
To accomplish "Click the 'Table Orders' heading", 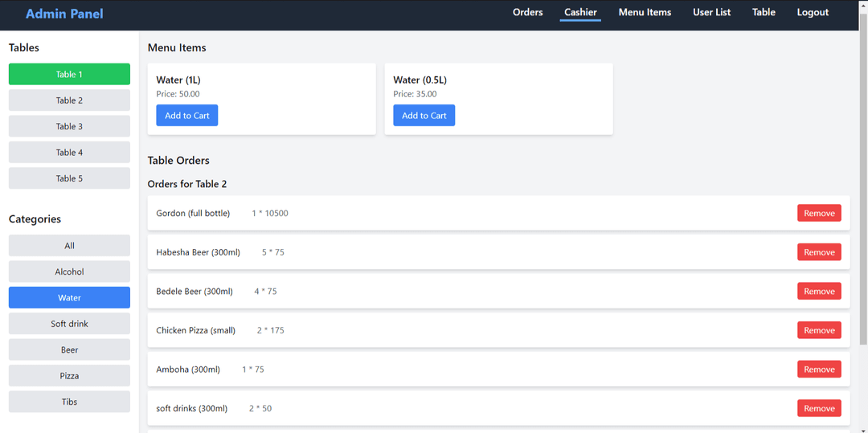I will (178, 161).
